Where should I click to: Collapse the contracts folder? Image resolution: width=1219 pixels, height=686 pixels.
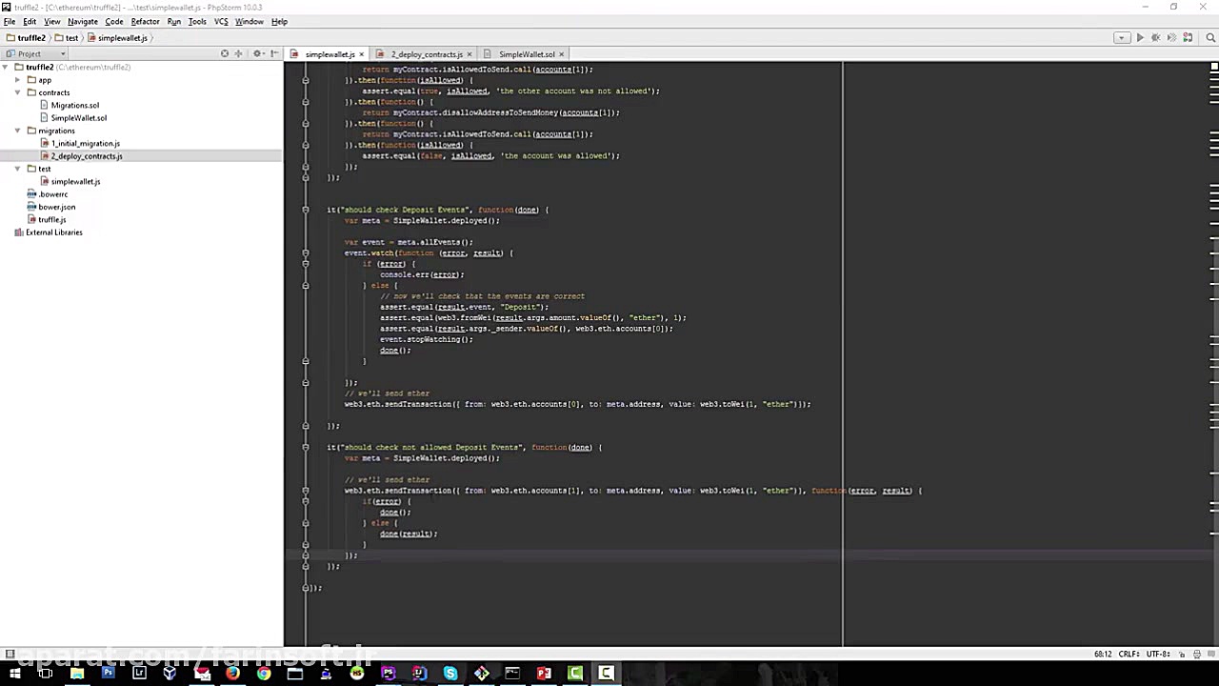click(18, 92)
